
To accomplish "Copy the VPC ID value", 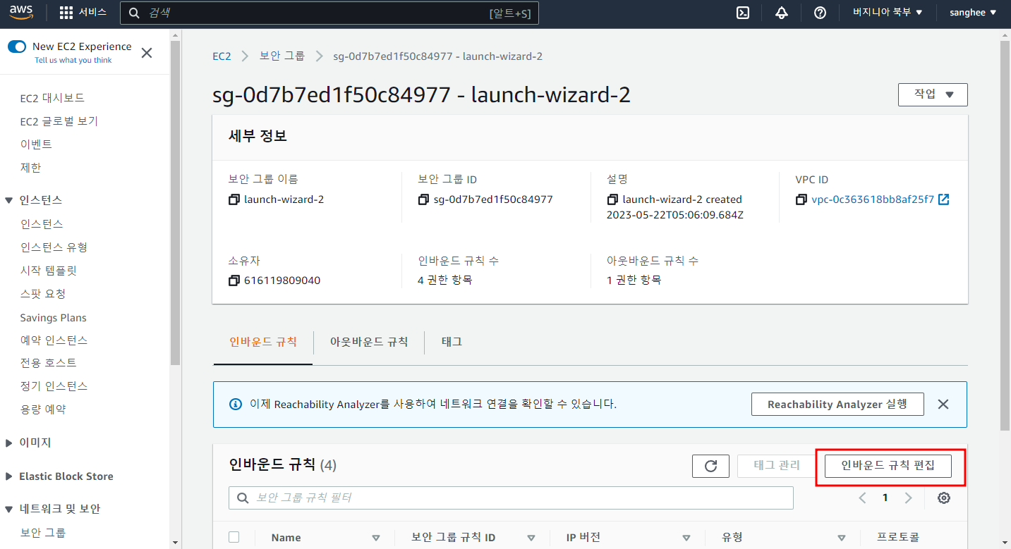I will [x=801, y=199].
